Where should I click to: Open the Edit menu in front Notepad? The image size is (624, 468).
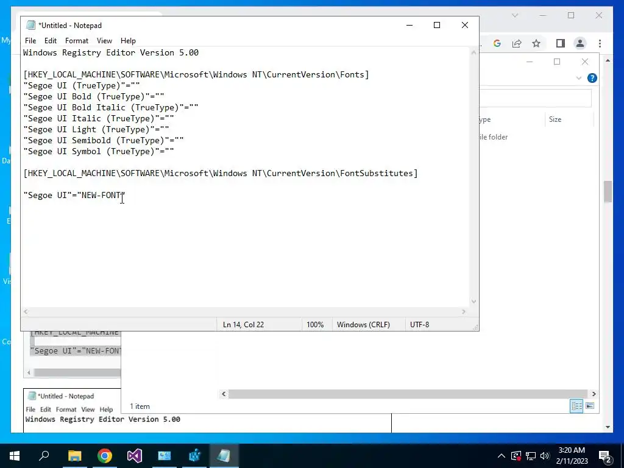50,41
